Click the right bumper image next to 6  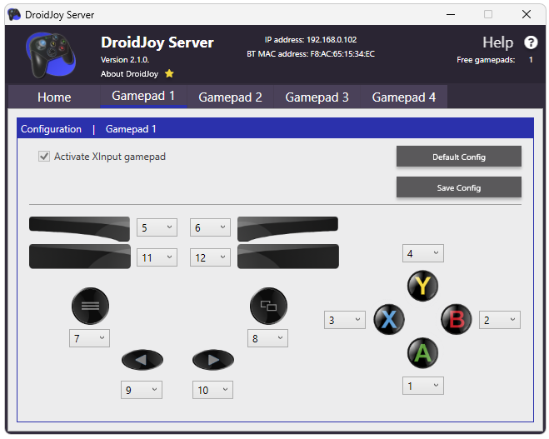pos(287,228)
